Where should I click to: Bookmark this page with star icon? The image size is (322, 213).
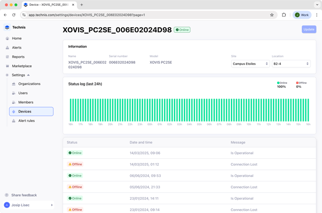pos(272,15)
